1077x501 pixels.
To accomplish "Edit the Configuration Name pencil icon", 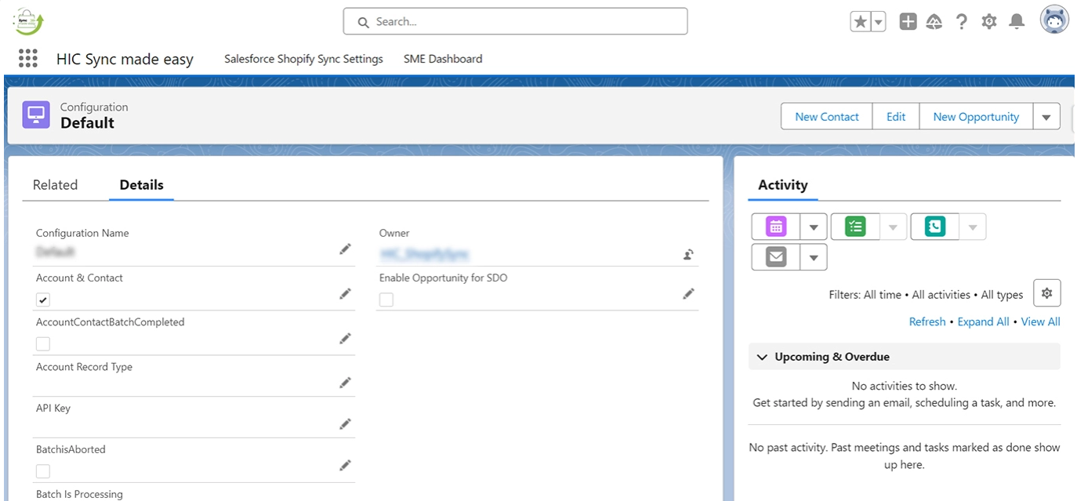I will click(x=345, y=249).
